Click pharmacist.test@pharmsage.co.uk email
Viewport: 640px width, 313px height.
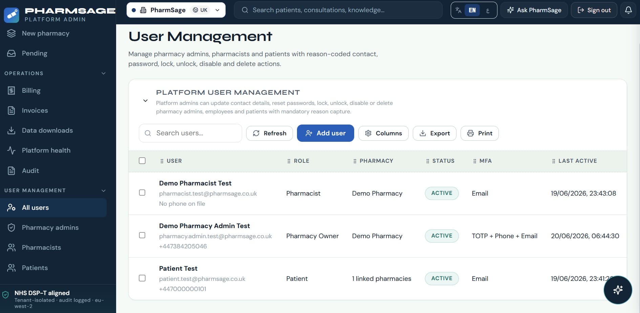pos(208,194)
